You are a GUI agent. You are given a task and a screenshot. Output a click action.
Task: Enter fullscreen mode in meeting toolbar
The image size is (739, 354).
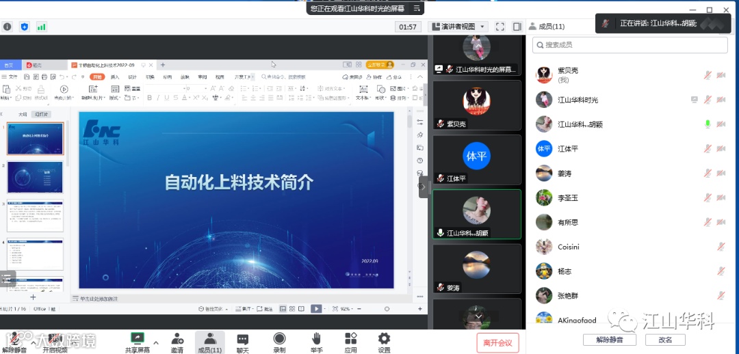coord(500,27)
